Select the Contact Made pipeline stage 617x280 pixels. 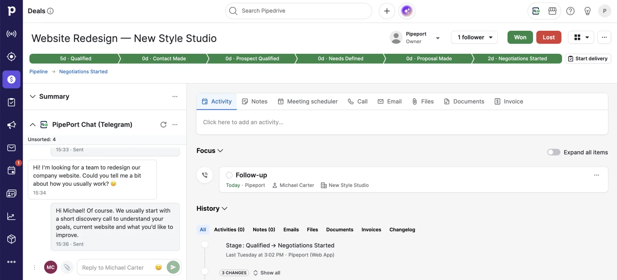pos(164,59)
